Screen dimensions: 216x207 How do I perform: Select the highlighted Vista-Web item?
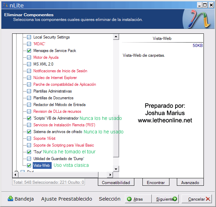pos(42,165)
